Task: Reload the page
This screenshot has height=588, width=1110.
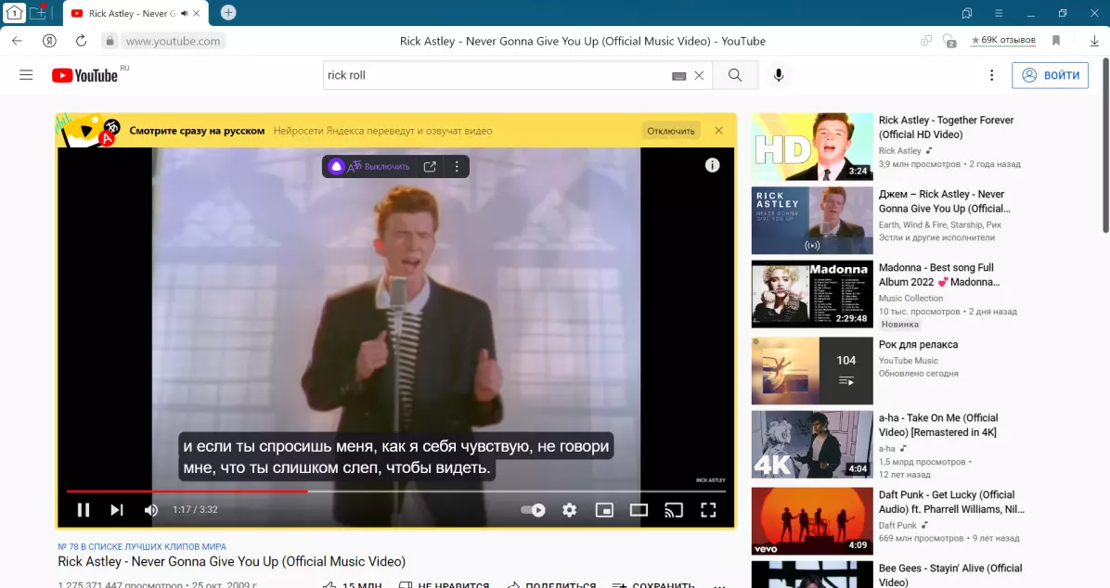Action: [x=82, y=41]
